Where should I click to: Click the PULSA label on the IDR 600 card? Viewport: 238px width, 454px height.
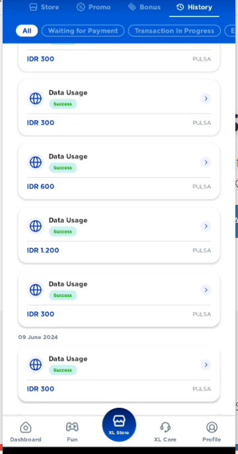pos(202,187)
